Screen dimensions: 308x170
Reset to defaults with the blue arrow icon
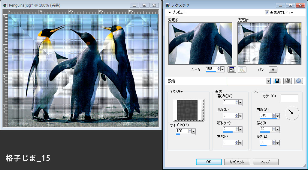point(298,81)
